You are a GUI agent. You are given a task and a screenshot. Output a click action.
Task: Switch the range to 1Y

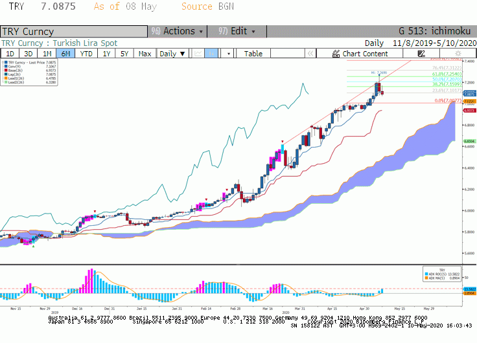click(106, 54)
